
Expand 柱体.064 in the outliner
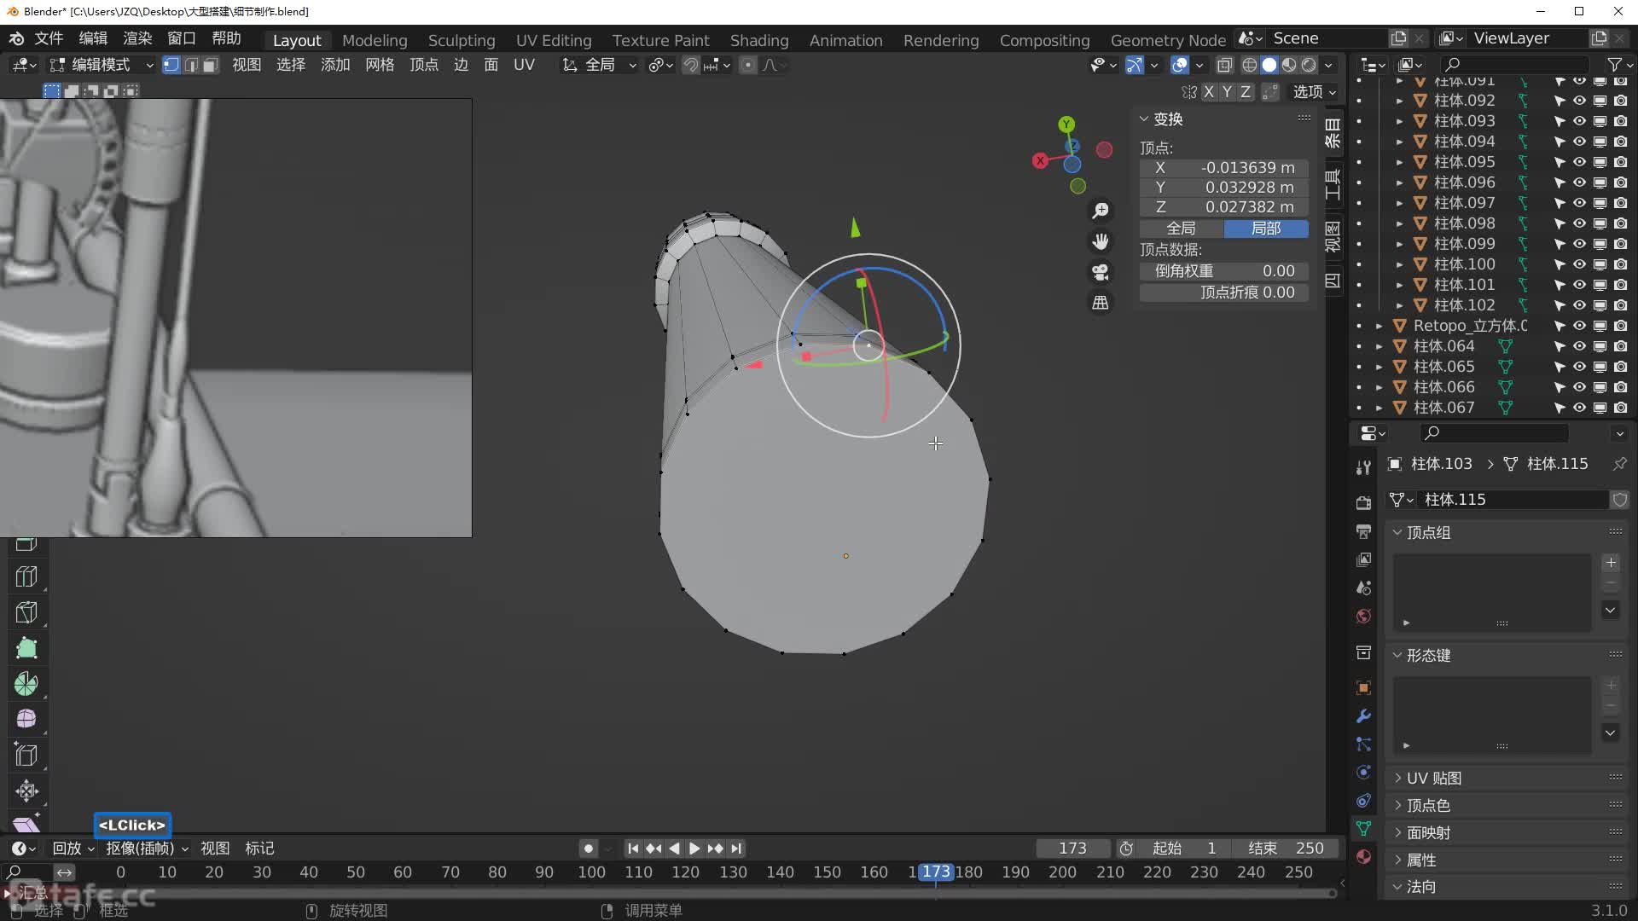click(x=1379, y=346)
